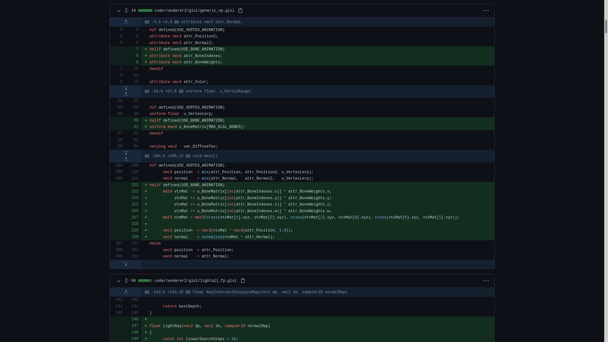Expand down above u_PortalRange hunk
The width and height of the screenshot is (608, 342).
126,89
